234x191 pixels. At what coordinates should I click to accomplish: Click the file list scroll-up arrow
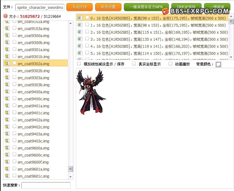pyautogui.click(x=71, y=23)
